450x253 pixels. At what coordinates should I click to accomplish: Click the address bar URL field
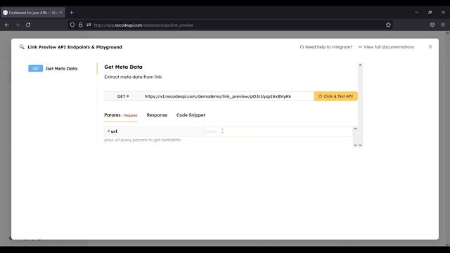(230, 25)
